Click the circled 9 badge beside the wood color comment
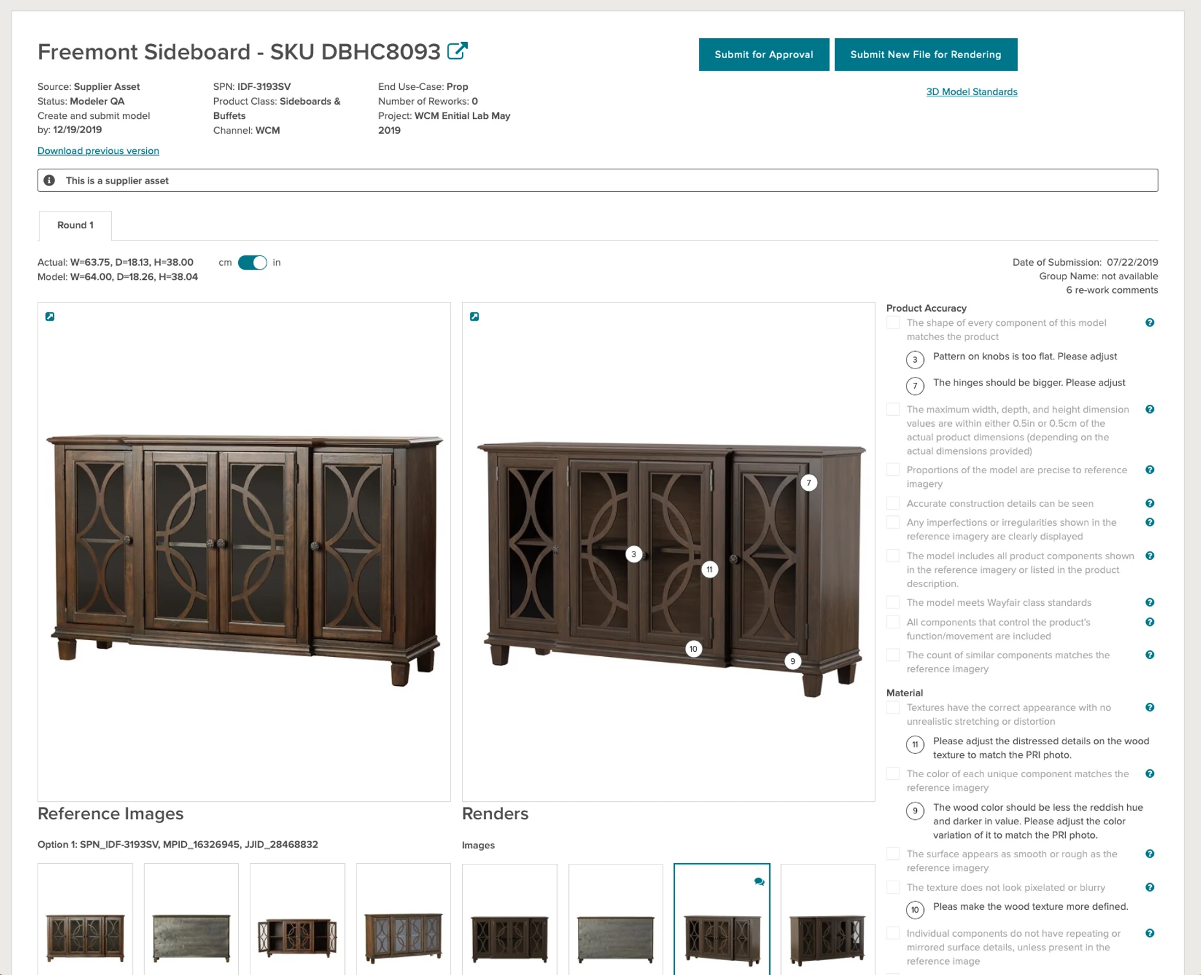 point(915,811)
